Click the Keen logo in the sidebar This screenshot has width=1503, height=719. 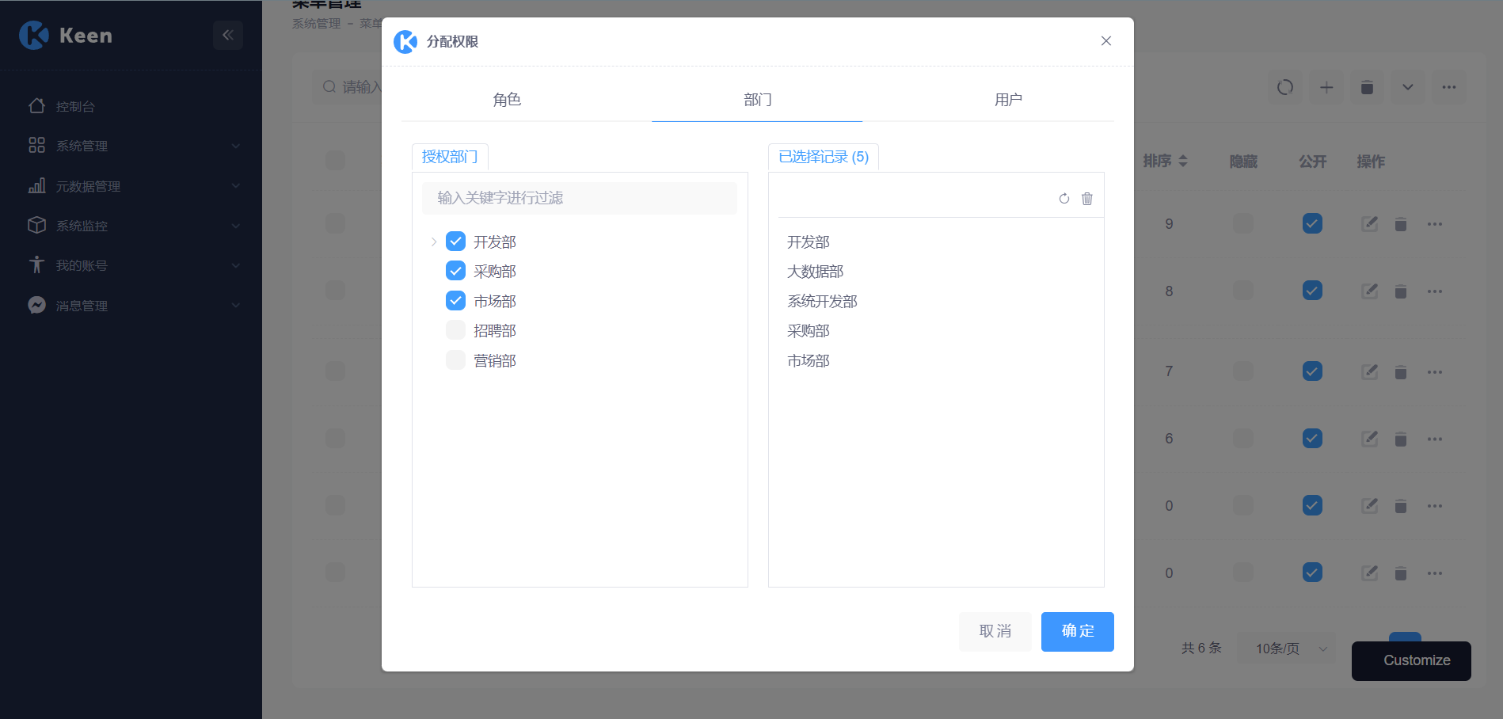67,35
